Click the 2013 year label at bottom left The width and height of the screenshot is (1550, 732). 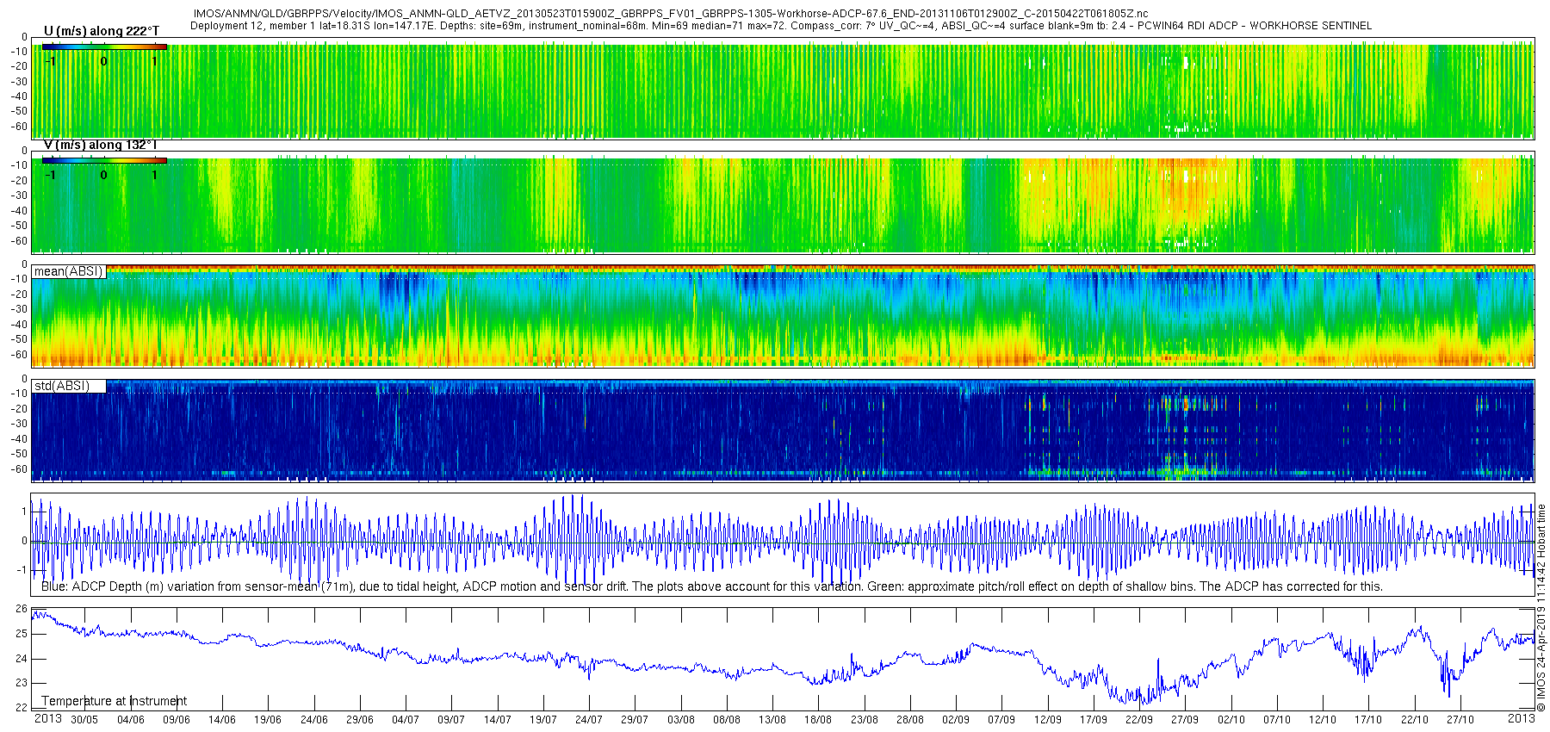point(47,718)
